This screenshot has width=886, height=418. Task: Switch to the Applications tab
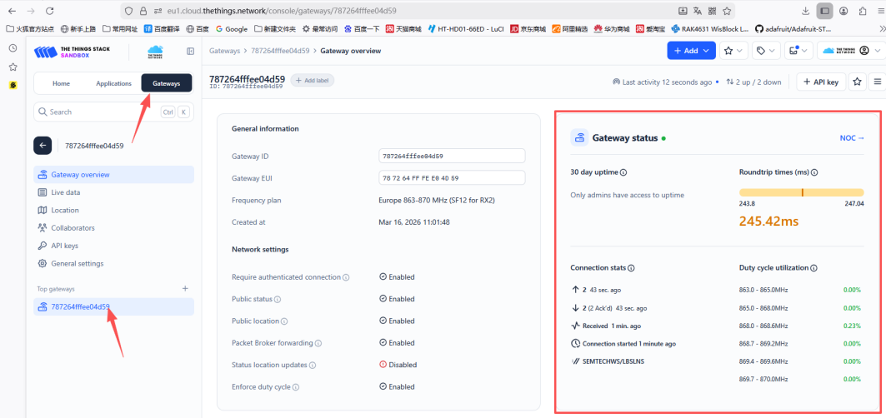point(113,83)
